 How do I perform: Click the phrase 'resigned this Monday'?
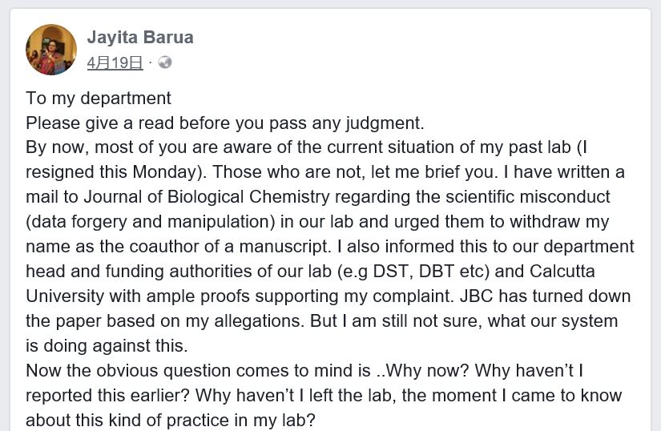tap(111, 172)
